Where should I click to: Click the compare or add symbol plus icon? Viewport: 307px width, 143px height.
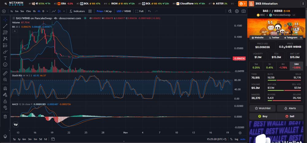click(4, 11)
